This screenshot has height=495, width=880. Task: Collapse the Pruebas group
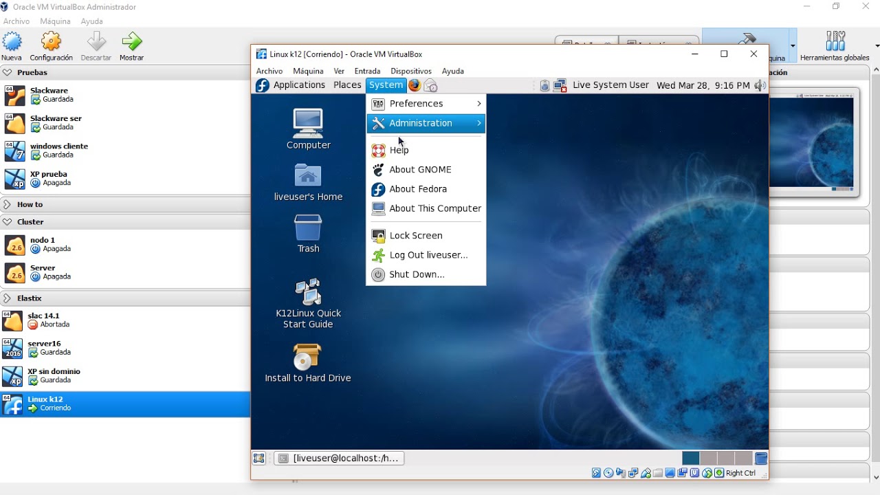[7, 72]
